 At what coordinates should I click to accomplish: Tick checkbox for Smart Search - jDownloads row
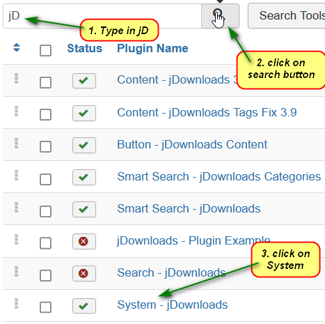(45, 211)
